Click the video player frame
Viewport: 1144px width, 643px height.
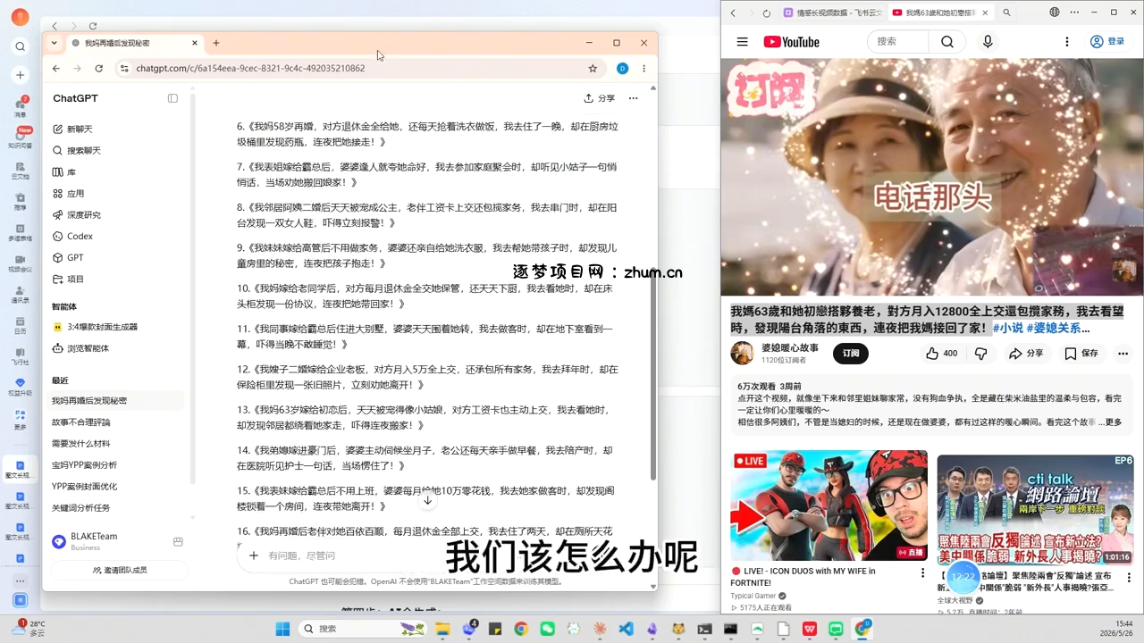pyautogui.click(x=932, y=177)
